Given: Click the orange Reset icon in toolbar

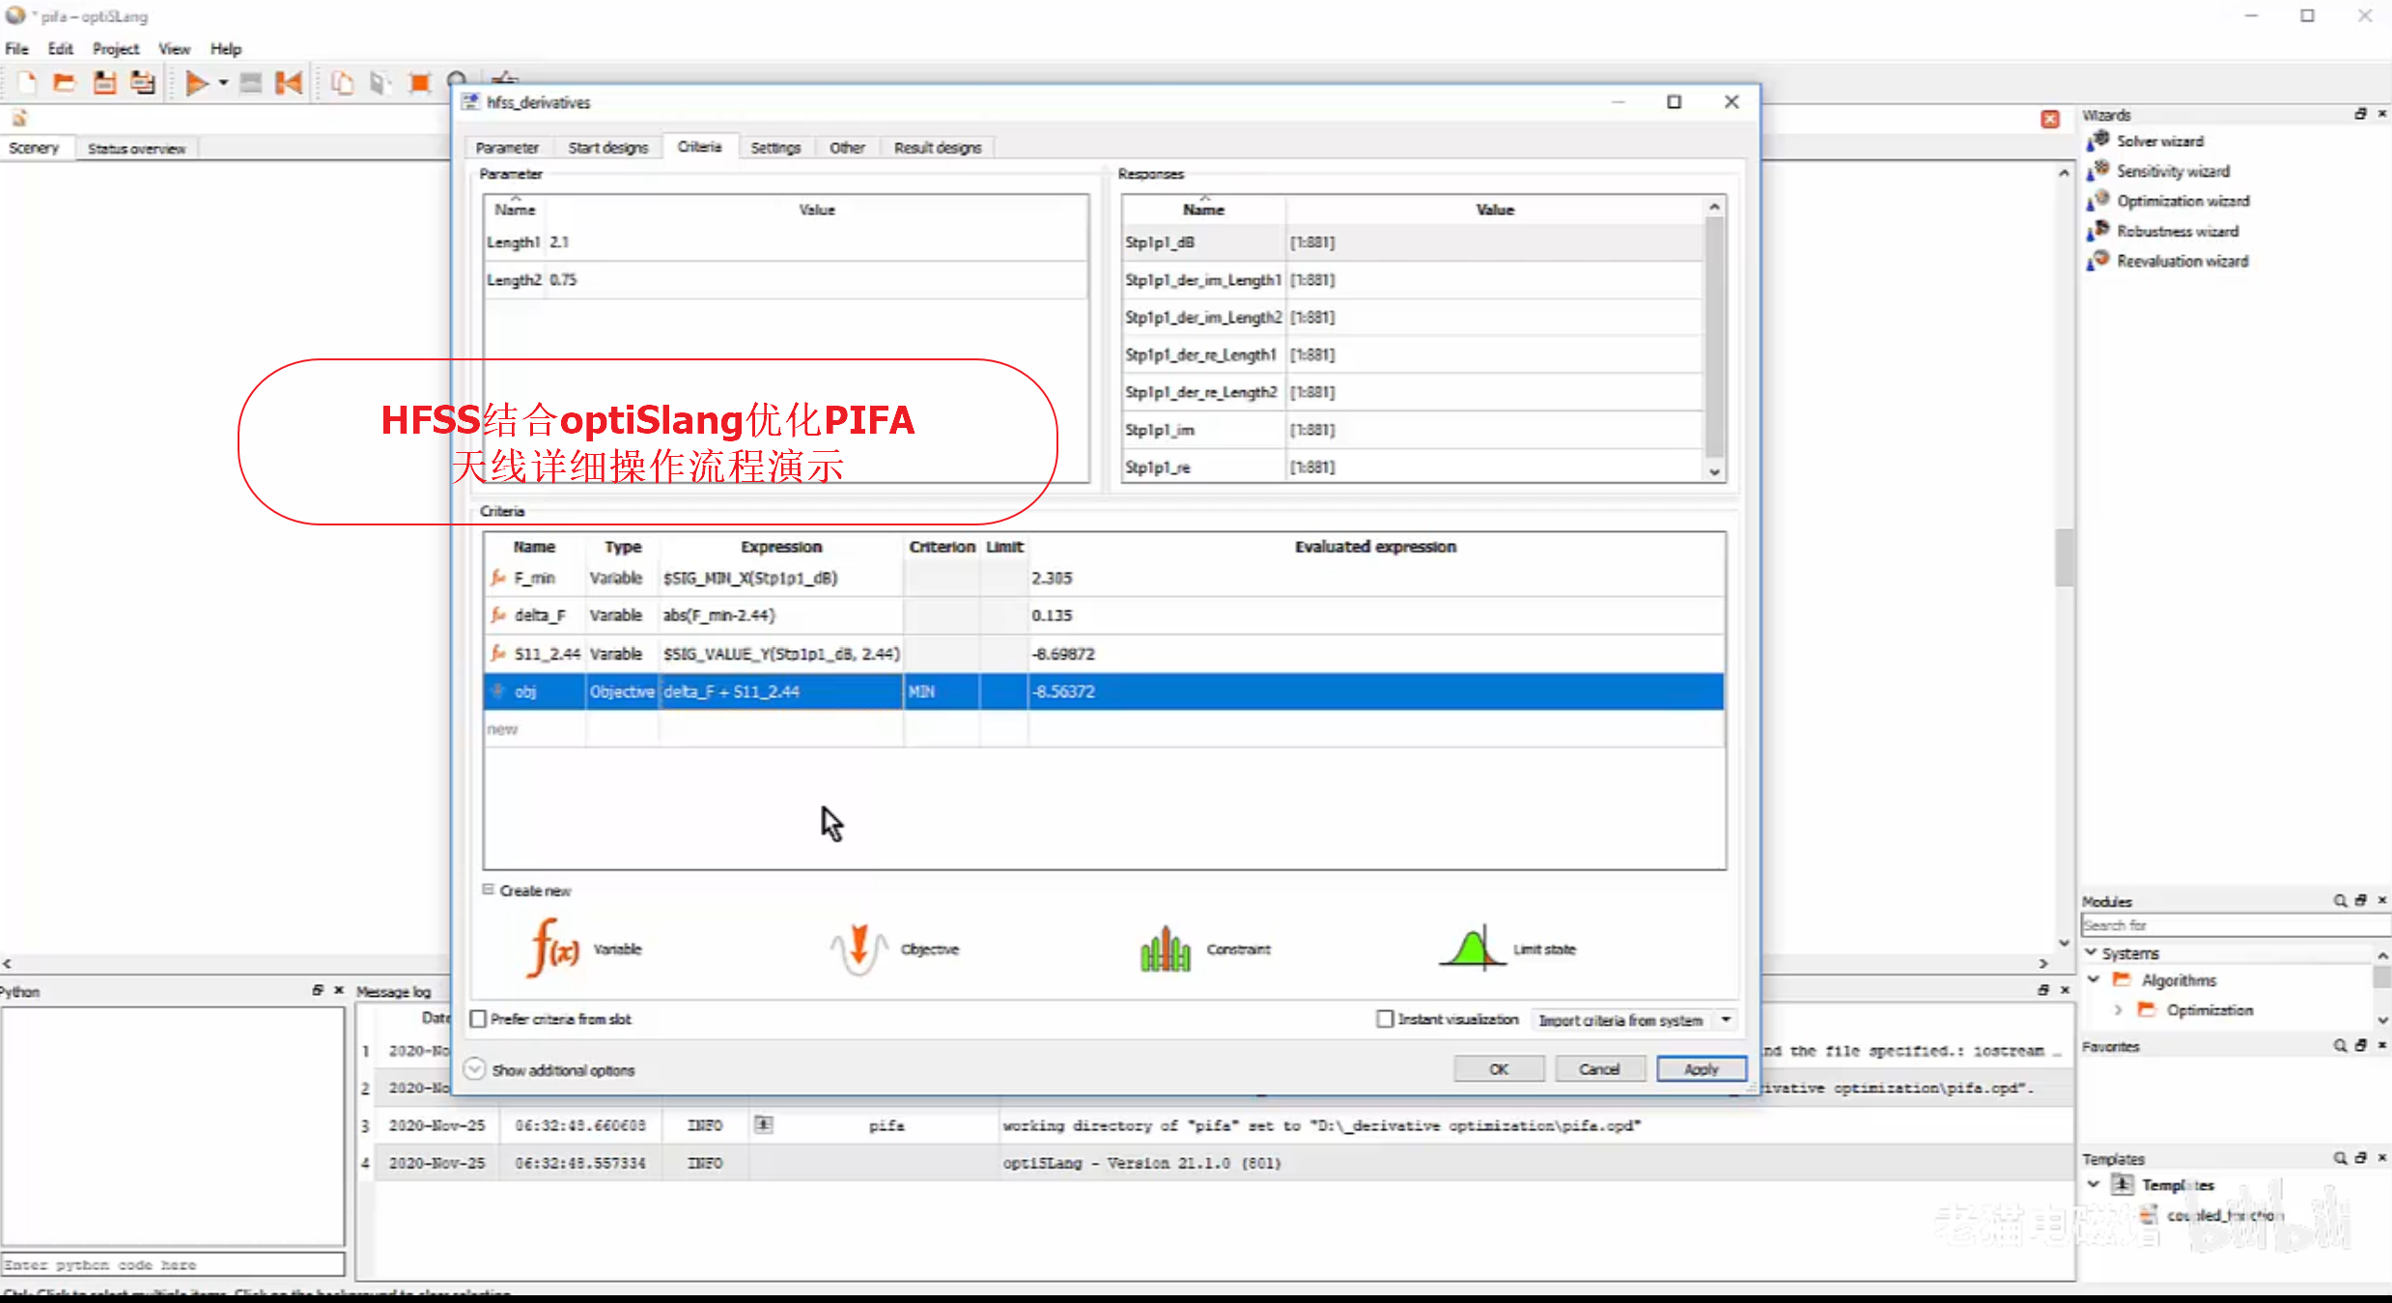Looking at the screenshot, I should coord(289,83).
